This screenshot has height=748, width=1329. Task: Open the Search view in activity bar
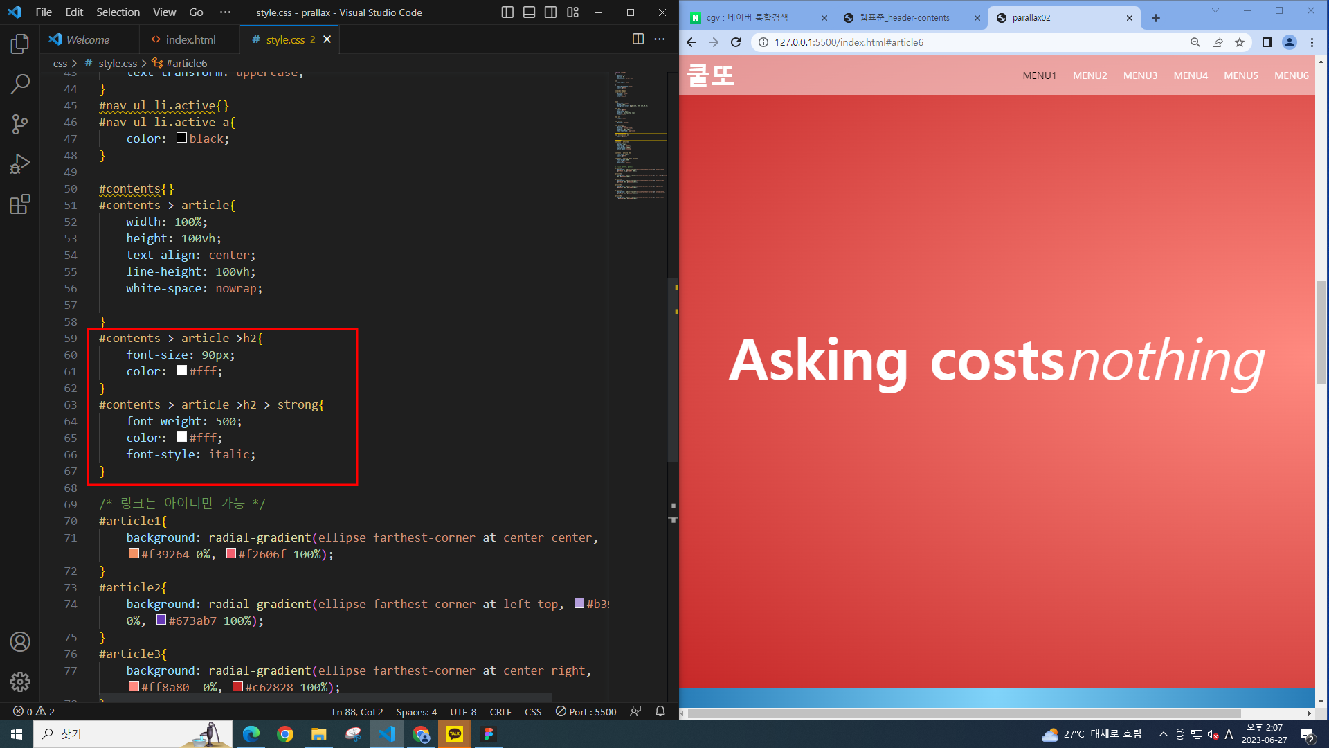20,84
